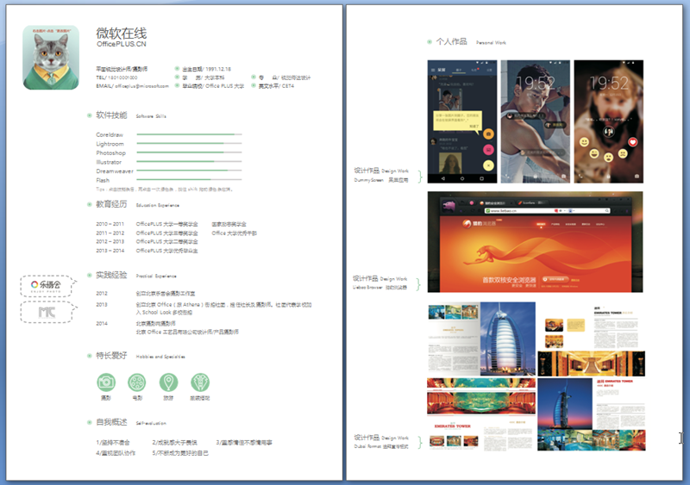Click the Flash skill level bar

189,179
